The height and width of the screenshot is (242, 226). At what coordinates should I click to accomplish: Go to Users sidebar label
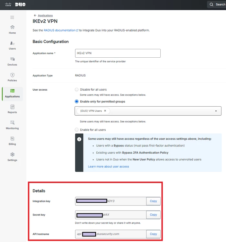(x=12, y=49)
